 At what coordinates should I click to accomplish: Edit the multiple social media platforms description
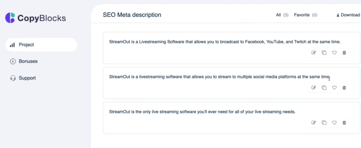click(314, 88)
